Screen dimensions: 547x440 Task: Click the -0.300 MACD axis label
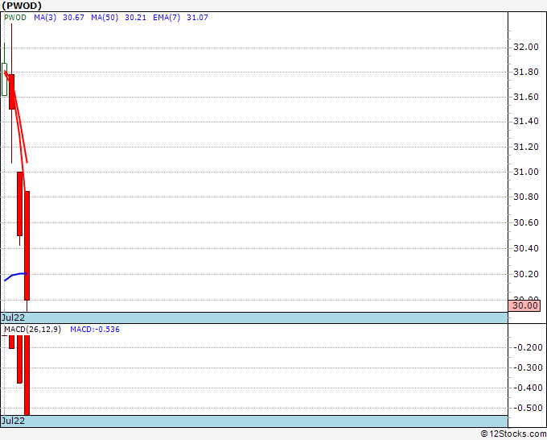click(x=528, y=367)
